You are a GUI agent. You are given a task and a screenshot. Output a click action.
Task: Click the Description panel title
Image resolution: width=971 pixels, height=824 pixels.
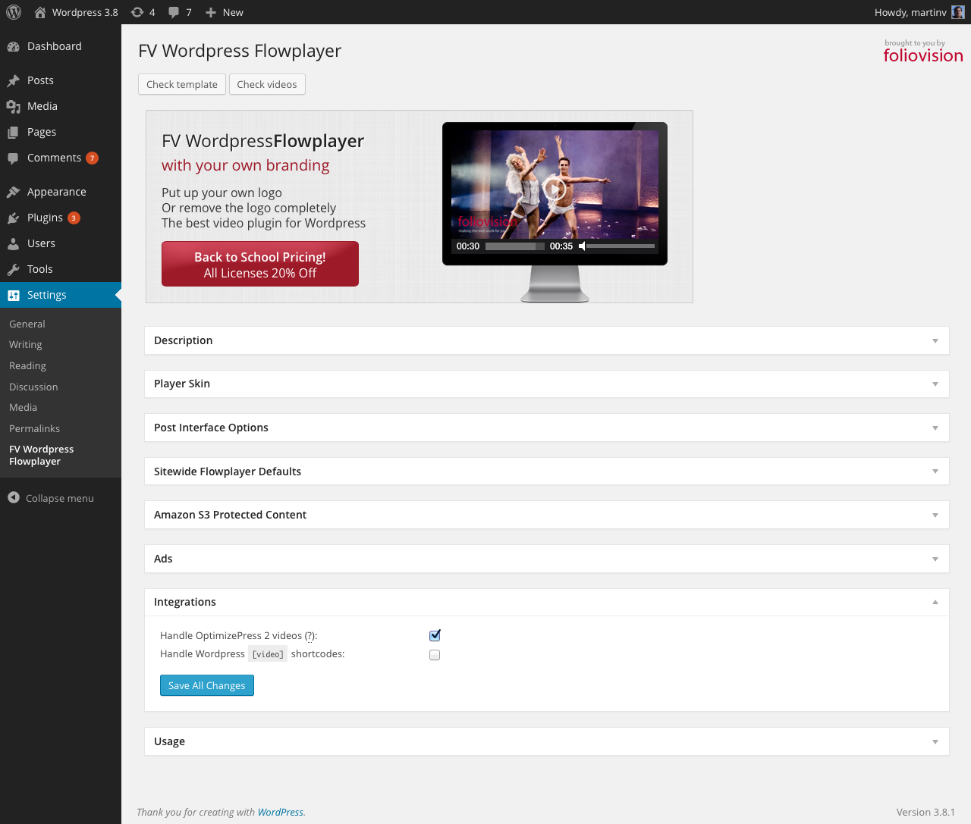pos(184,340)
